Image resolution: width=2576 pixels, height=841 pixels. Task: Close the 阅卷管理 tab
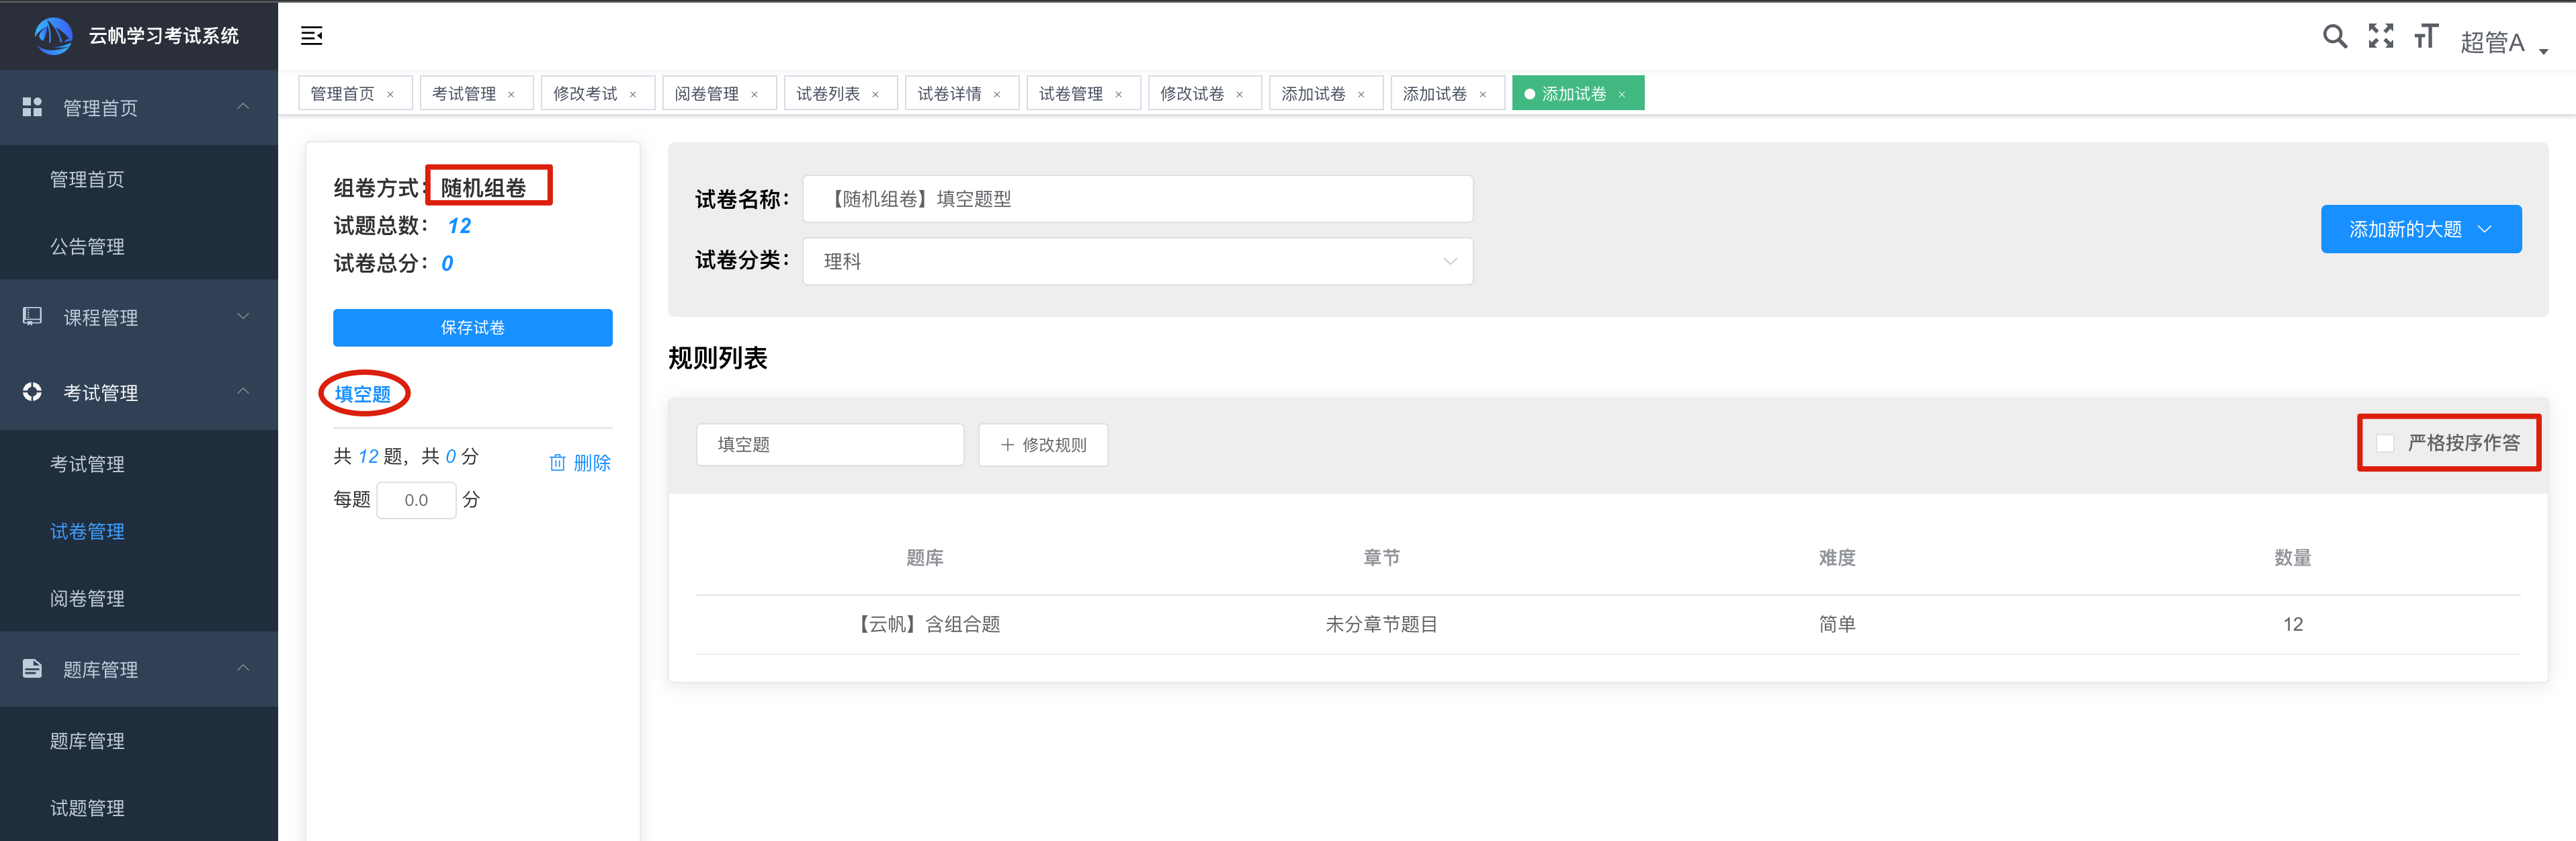754,95
